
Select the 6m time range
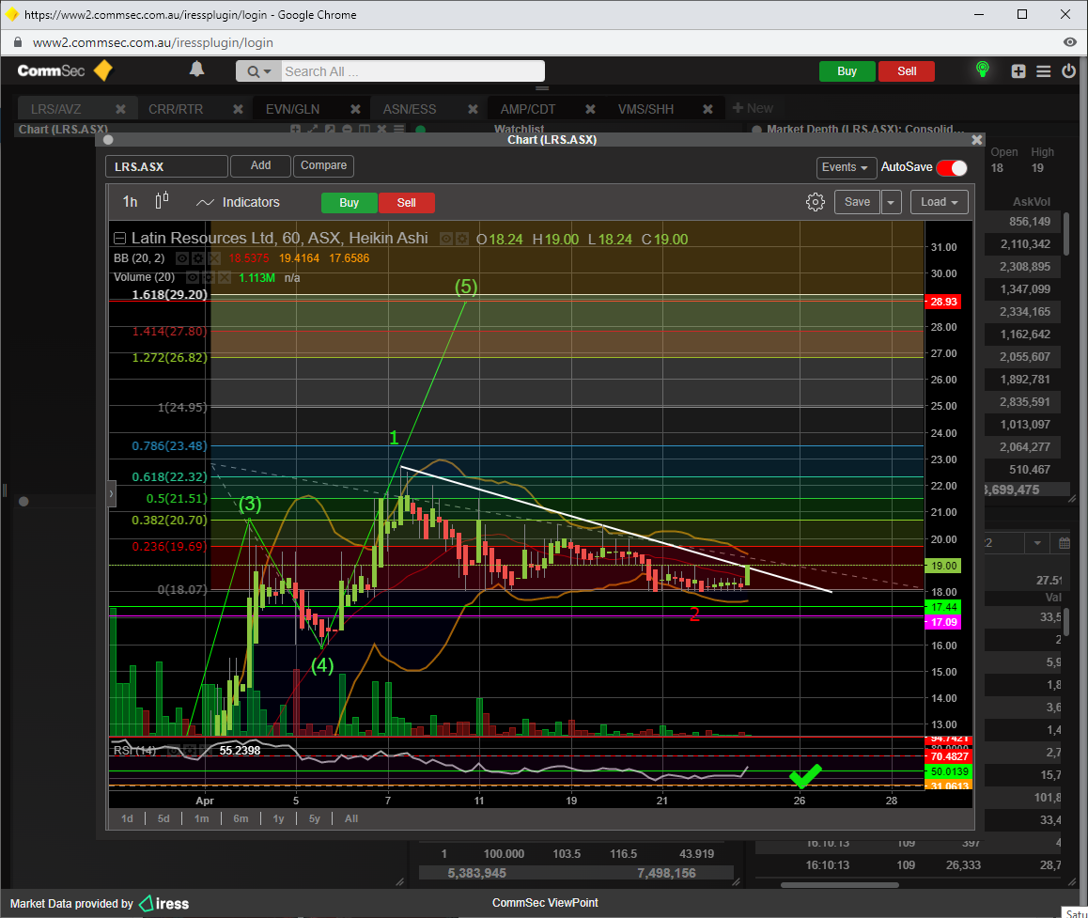pos(241,818)
